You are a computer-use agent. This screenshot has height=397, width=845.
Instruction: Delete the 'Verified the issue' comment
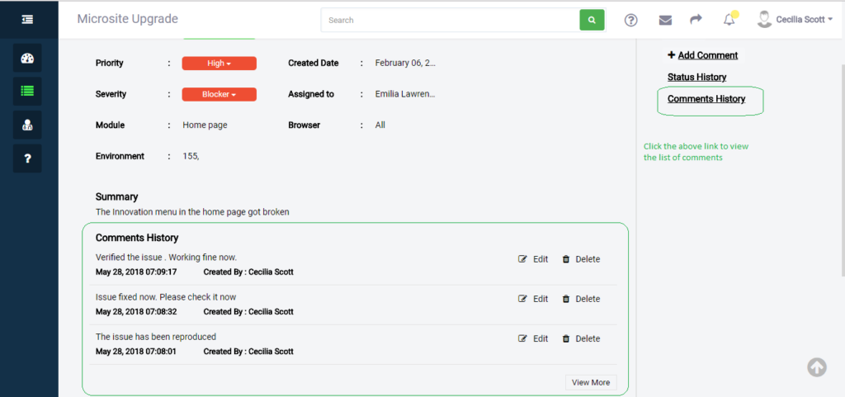581,259
